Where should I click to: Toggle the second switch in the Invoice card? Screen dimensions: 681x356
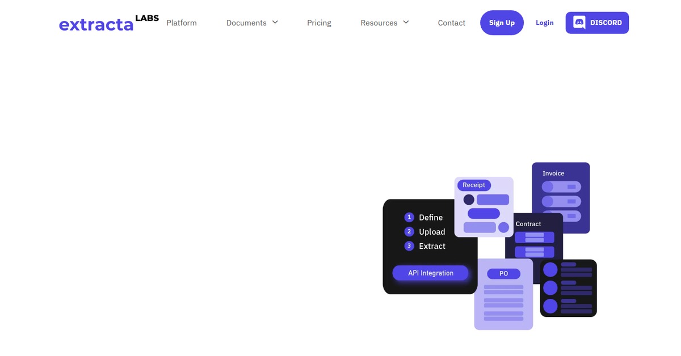coord(561,201)
